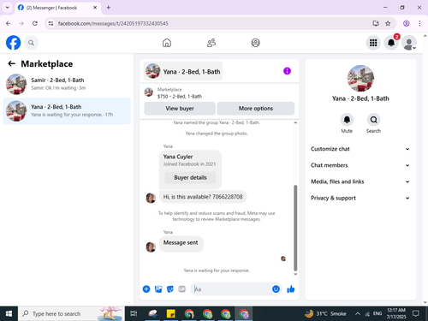428x321 pixels.
Task: Open the Facebook menu grid icon
Action: 373,43
